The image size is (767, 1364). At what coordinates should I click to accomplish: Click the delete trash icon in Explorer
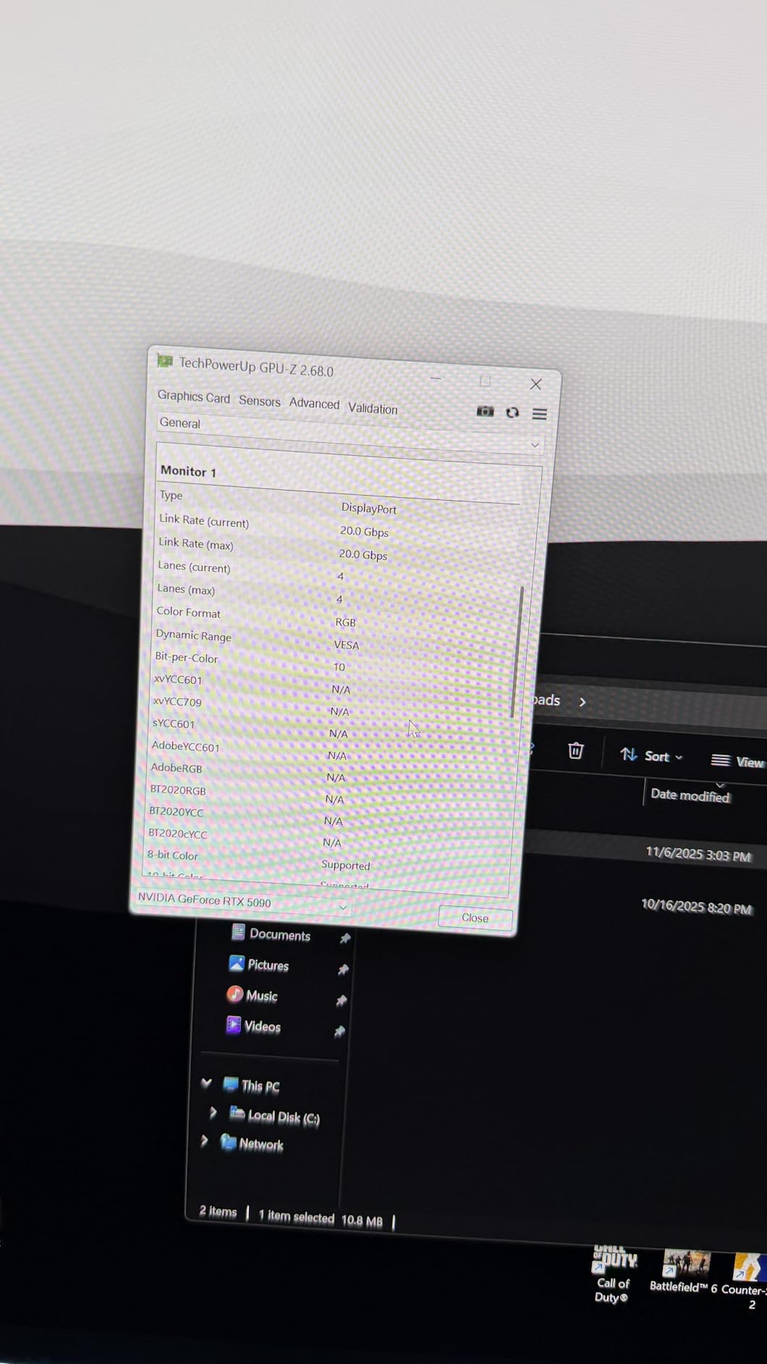(x=575, y=751)
